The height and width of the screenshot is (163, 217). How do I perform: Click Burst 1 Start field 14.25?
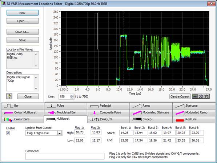pos(126,133)
